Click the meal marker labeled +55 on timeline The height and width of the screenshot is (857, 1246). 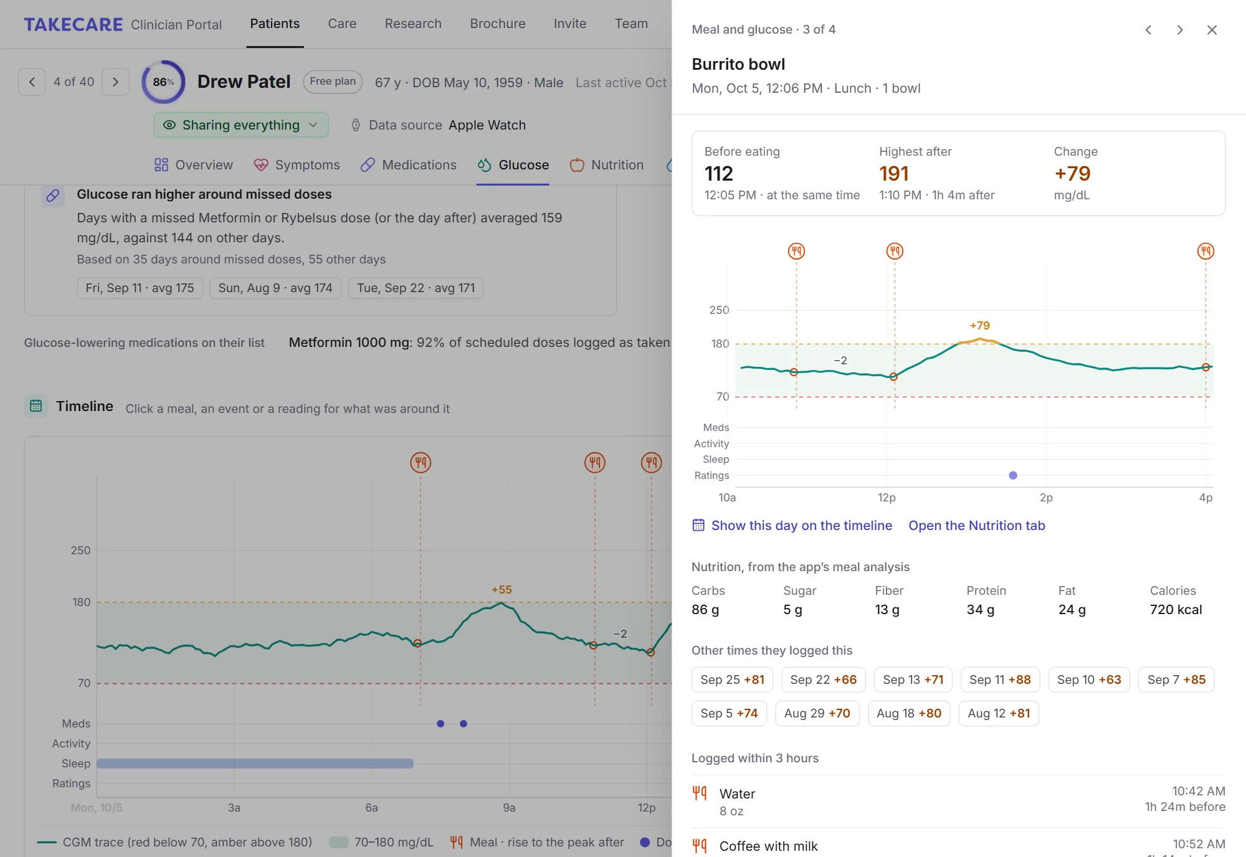(x=421, y=462)
